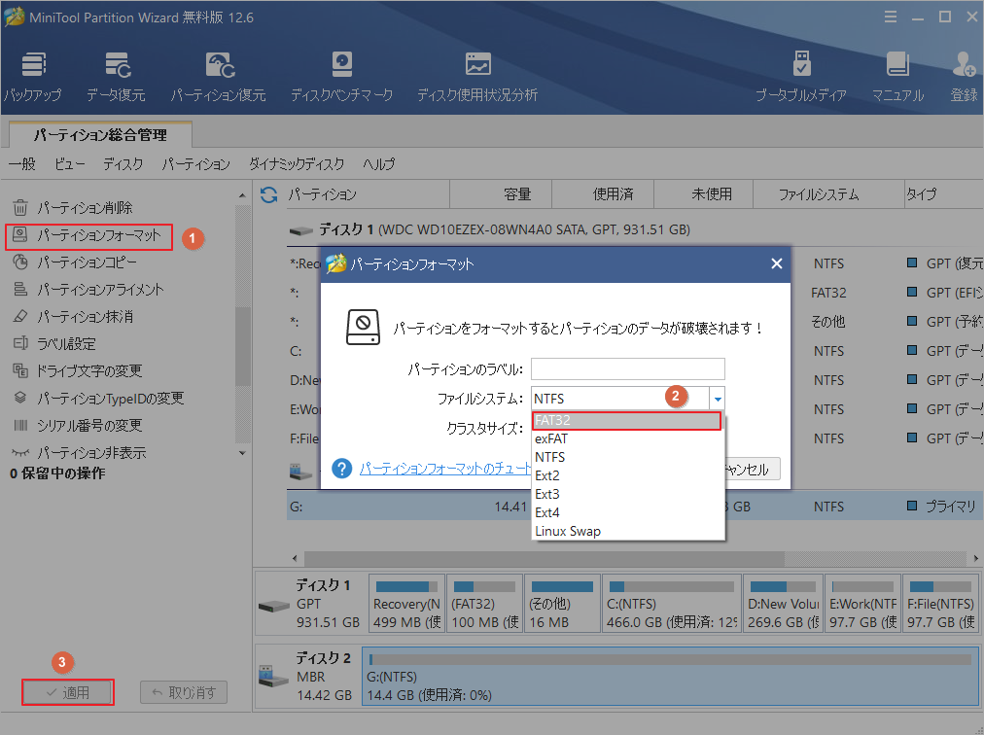Screen dimensions: 984x735
Task: Start ディスクベンチマーク disk benchmark
Action: pyautogui.click(x=342, y=78)
